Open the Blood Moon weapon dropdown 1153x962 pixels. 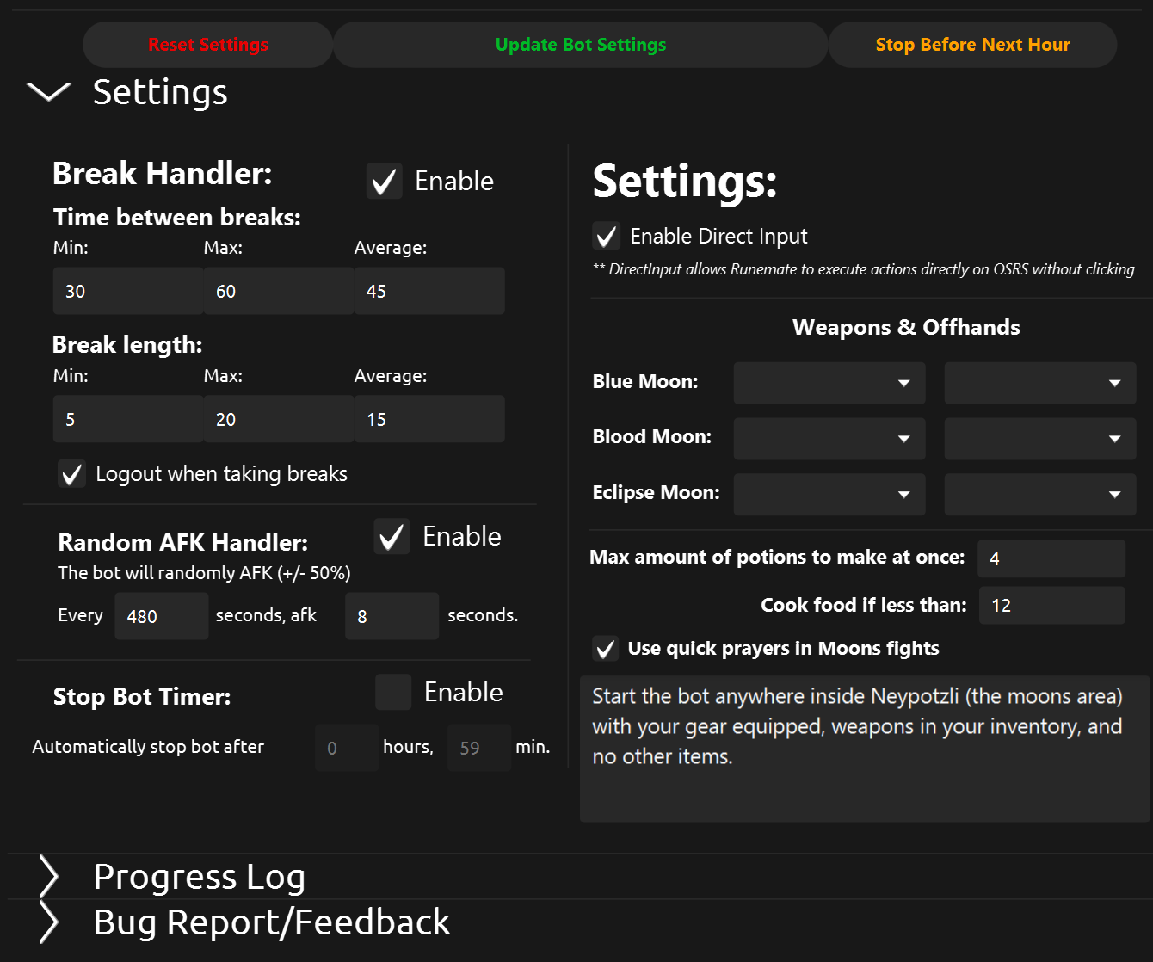coord(829,439)
